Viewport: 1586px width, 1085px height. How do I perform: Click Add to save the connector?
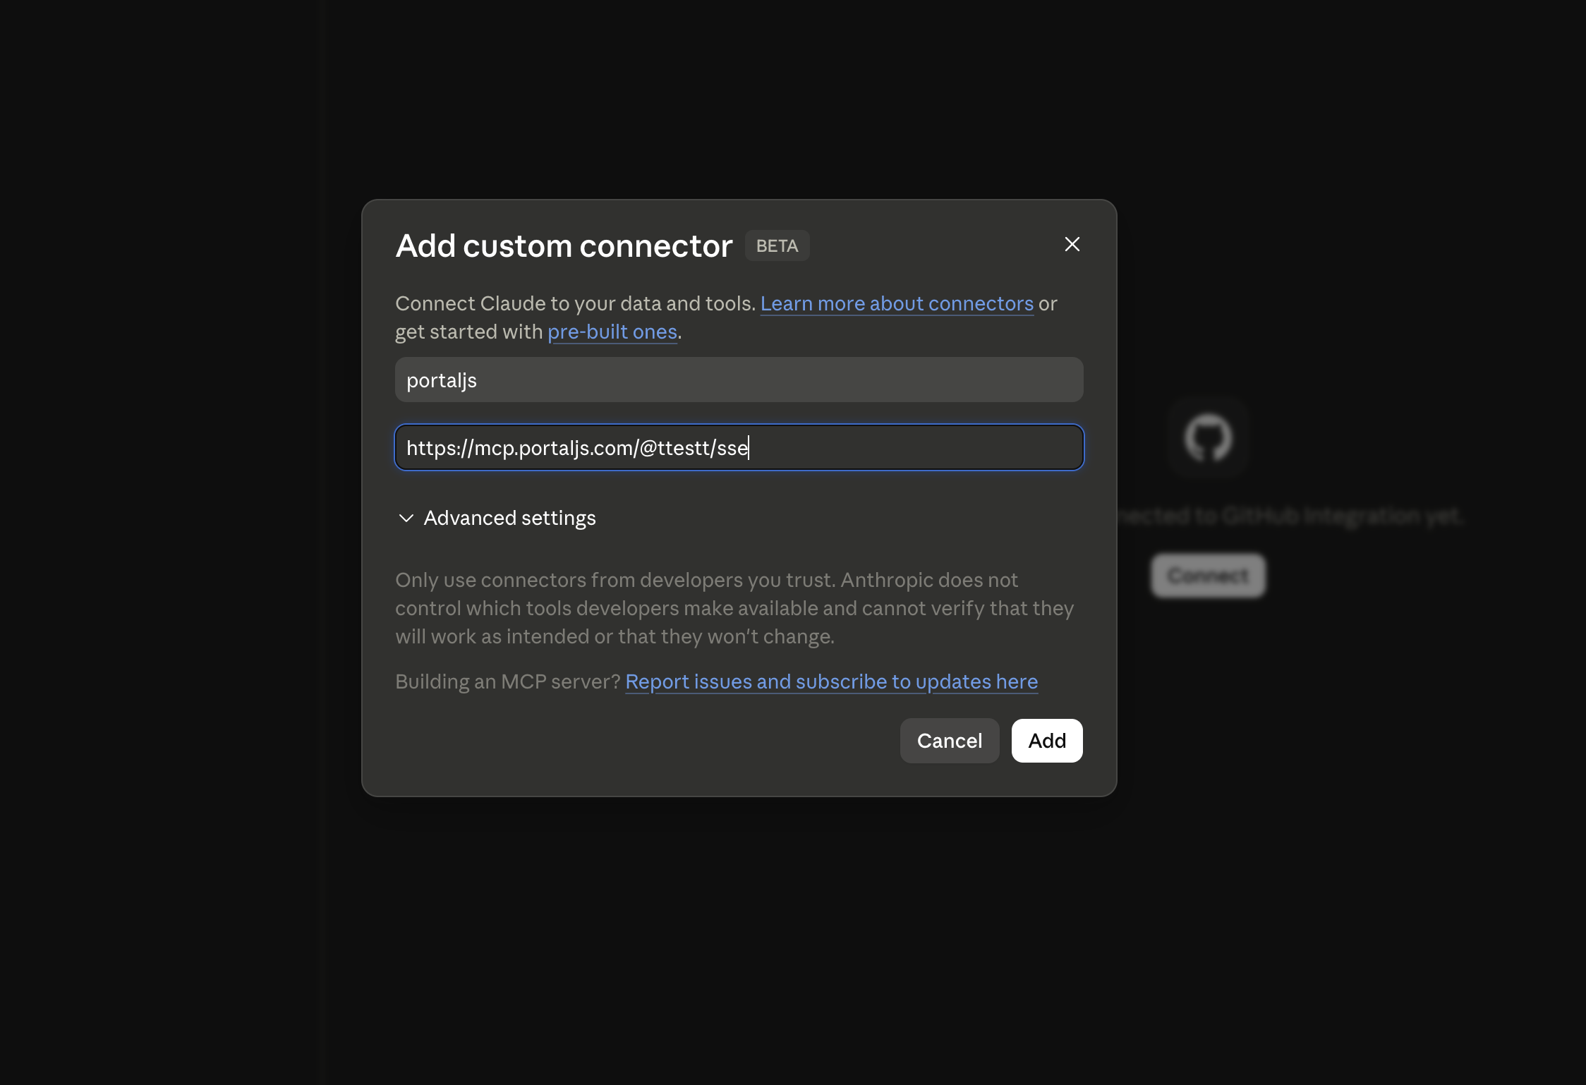pyautogui.click(x=1047, y=740)
